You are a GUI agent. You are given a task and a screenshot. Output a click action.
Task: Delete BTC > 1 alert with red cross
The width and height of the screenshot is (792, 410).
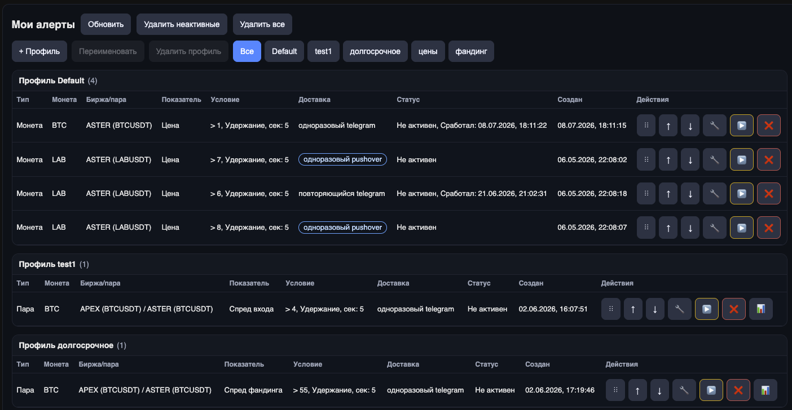[x=769, y=126]
